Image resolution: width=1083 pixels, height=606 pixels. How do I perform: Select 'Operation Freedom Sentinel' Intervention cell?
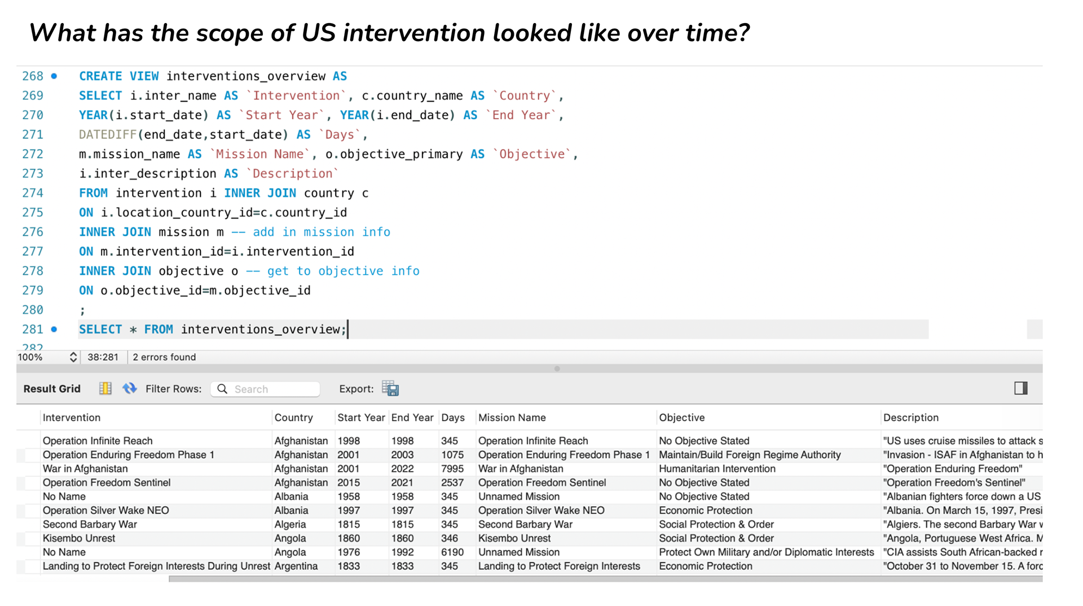[107, 482]
